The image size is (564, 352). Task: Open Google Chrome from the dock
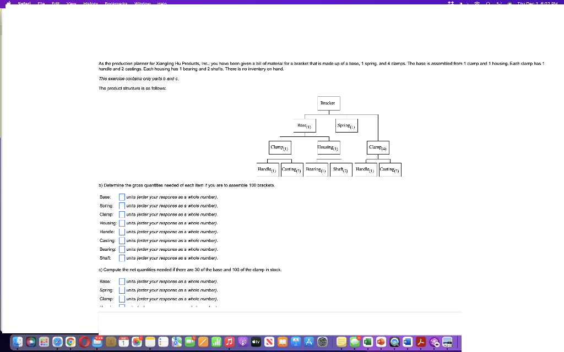coord(70,342)
